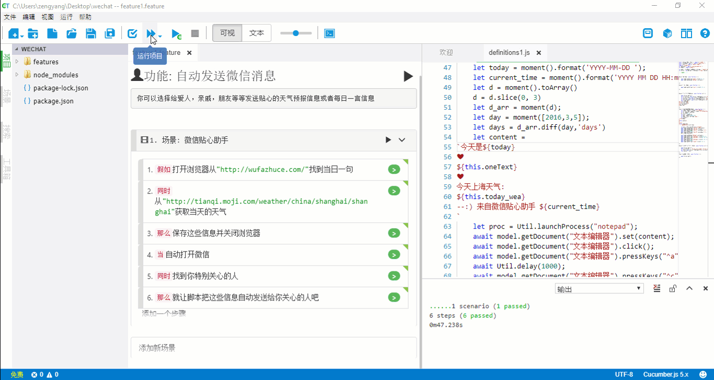Switch to 可视 visual mode
This screenshot has width=714, height=380.
click(x=227, y=33)
